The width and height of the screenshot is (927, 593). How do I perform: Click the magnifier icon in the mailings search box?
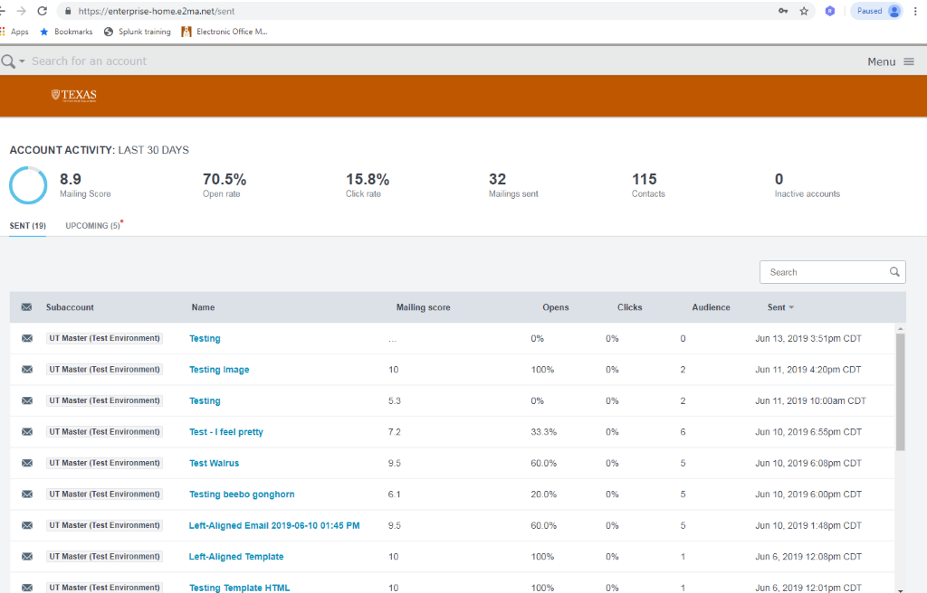(894, 272)
